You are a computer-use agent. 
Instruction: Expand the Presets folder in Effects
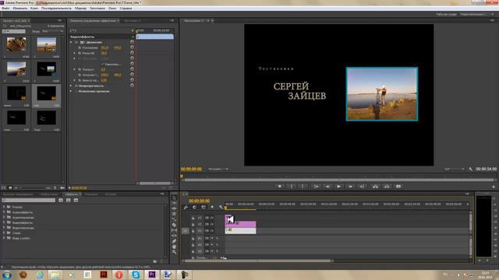coord(4,207)
